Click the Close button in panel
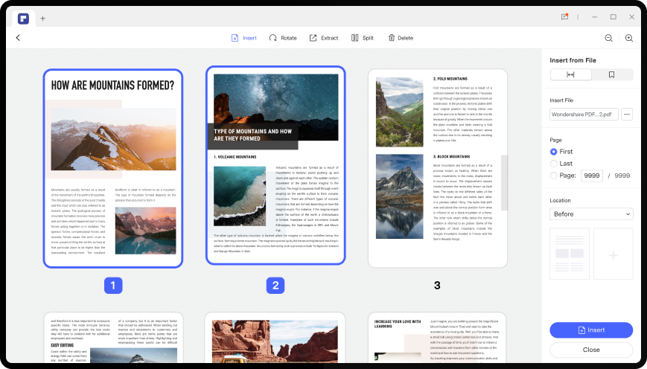647x369 pixels. [591, 350]
